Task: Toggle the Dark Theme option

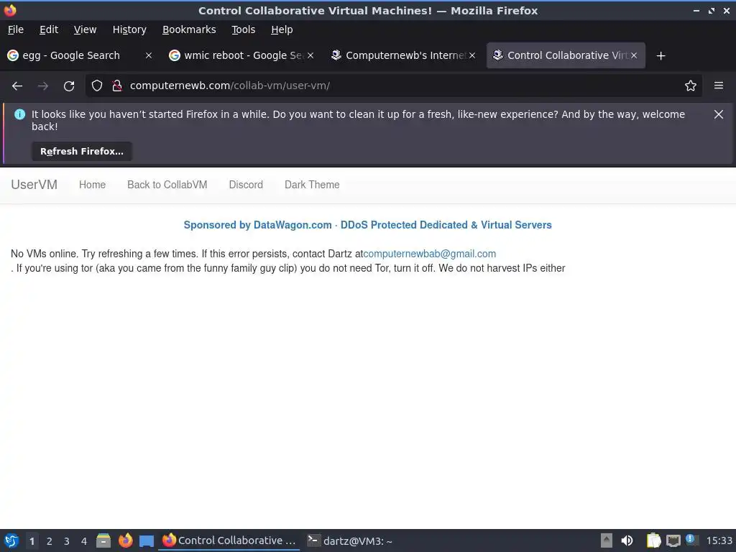Action: (x=312, y=185)
